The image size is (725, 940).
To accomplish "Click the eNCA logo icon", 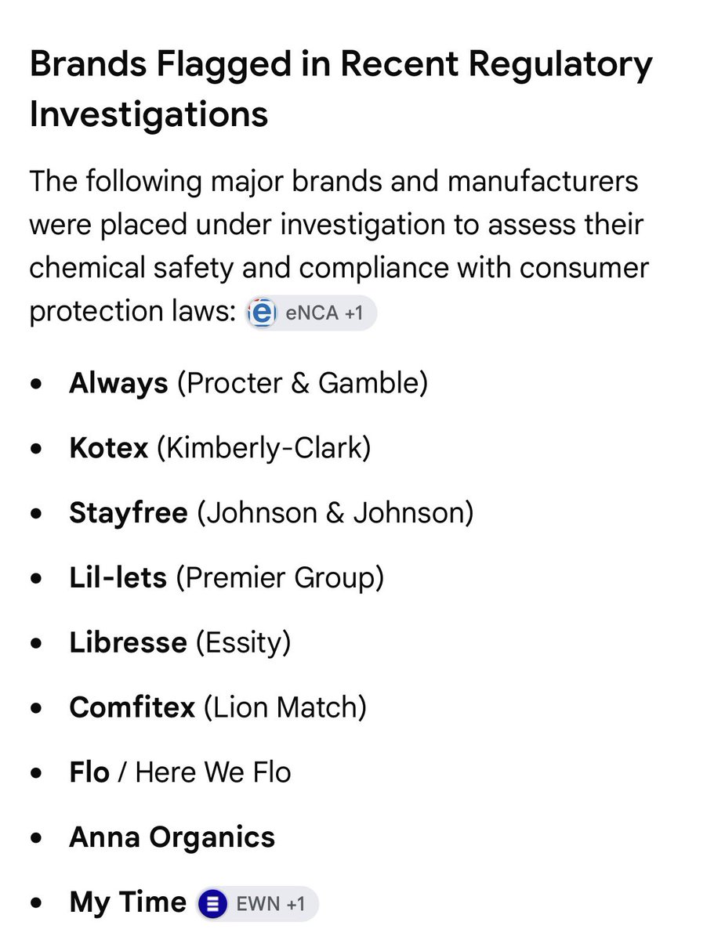I will [262, 313].
